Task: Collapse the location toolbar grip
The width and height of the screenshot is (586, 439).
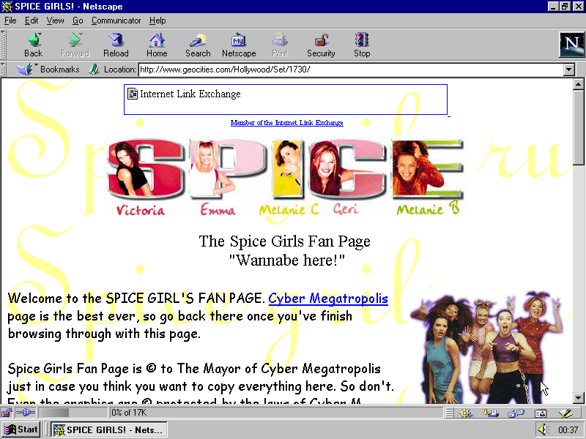Action: 3,69
